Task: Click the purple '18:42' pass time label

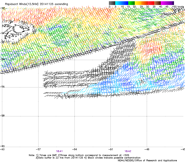Action: 128,151
